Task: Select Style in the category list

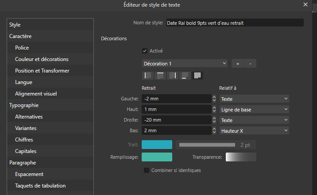Action: pos(50,25)
